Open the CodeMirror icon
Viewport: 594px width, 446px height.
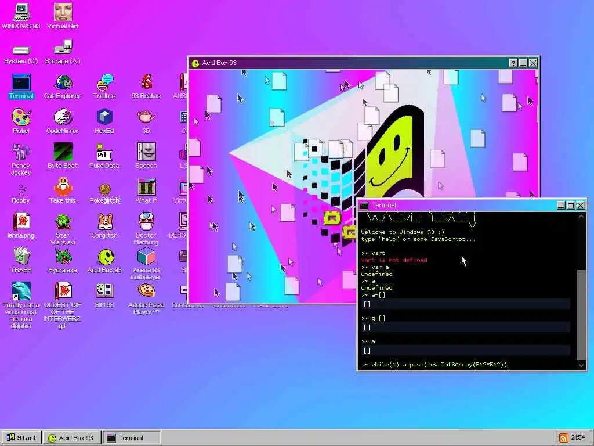click(x=63, y=121)
